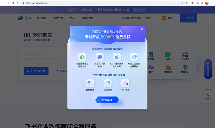Open 应用目录 shopping bag icon
The width and height of the screenshot is (215, 128).
(168, 68)
